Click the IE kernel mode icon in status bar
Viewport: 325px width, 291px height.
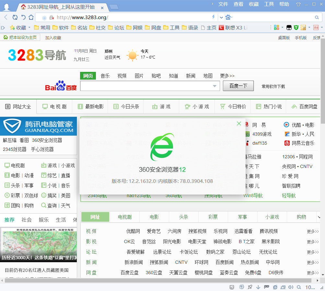(x=275, y=287)
